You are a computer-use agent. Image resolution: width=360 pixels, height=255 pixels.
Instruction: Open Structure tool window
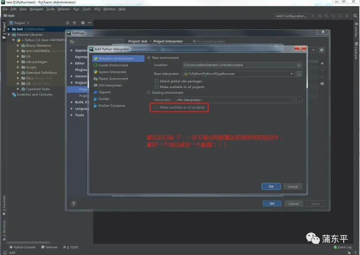point(4,230)
